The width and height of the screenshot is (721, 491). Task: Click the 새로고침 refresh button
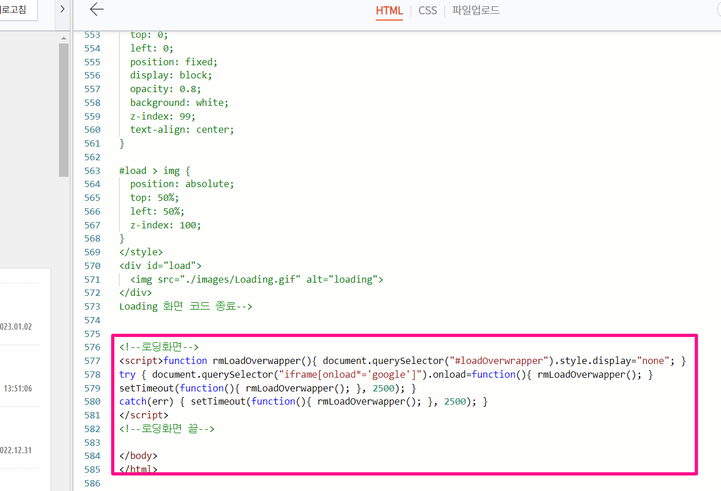[17, 10]
